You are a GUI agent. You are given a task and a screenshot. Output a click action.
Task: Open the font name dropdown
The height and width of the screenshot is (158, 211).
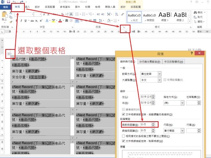[x=32, y=14]
